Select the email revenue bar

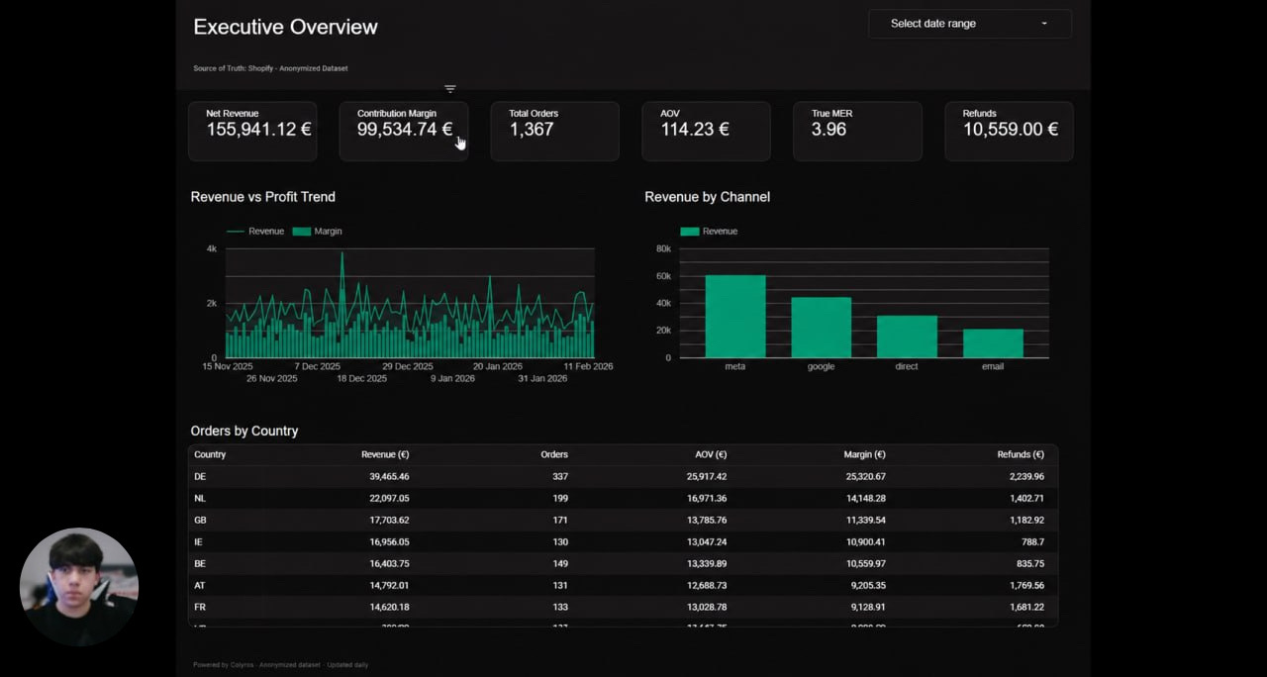click(993, 343)
